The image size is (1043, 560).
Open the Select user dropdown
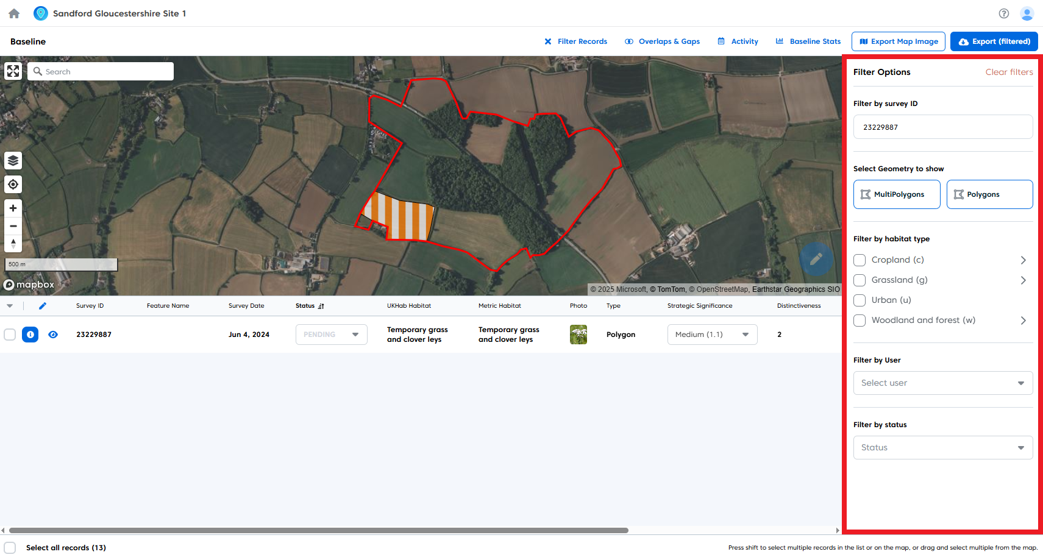pos(942,383)
